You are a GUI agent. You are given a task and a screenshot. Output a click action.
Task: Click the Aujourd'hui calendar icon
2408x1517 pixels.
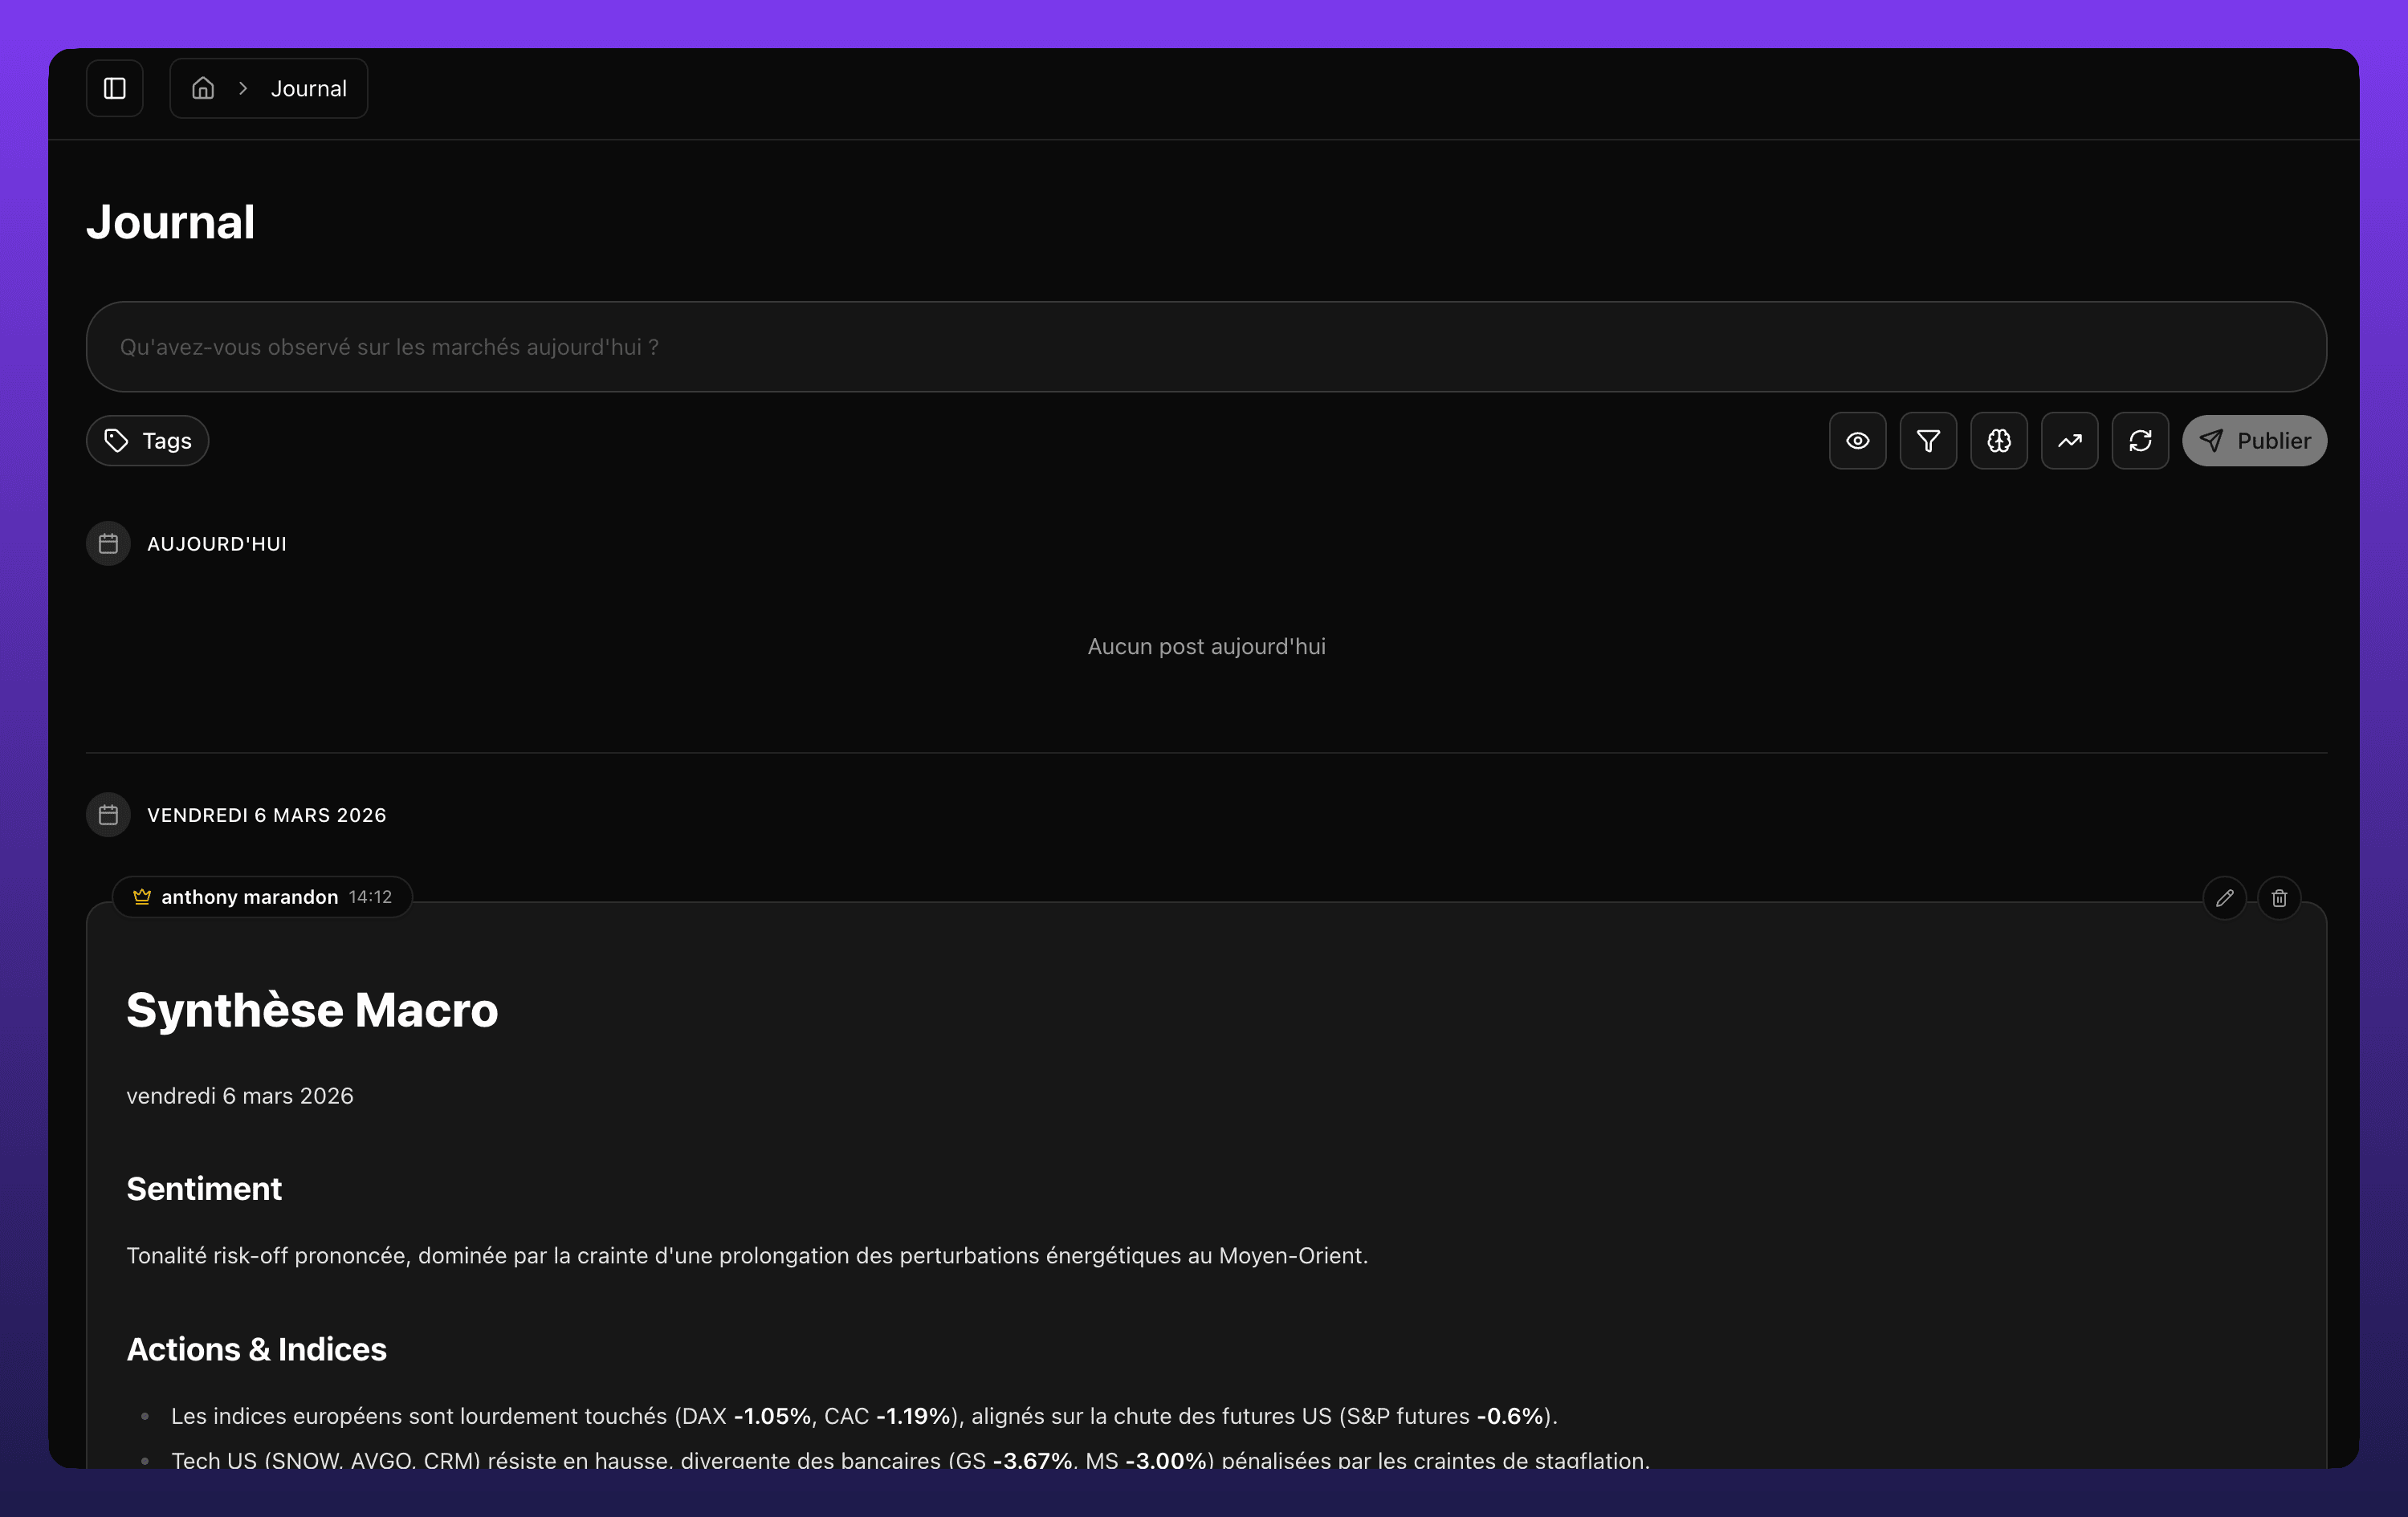[x=108, y=543]
